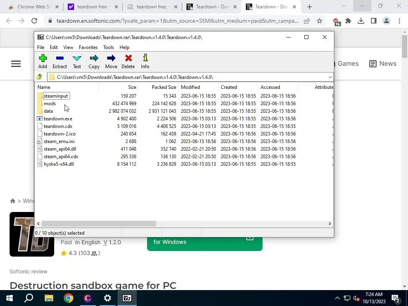Open the View menu in 7-Zip
Screen dimensions: 408x306
point(68,47)
